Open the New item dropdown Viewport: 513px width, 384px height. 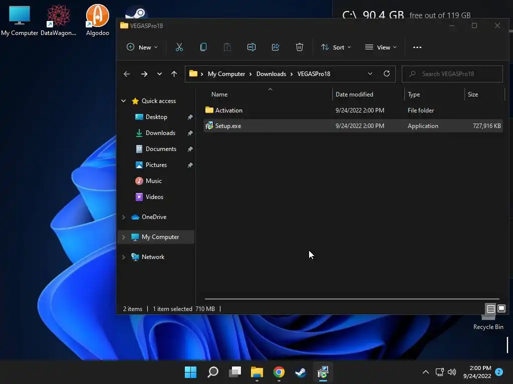[142, 47]
